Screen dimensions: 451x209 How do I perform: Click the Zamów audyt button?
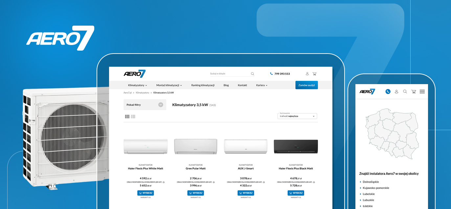click(x=306, y=85)
